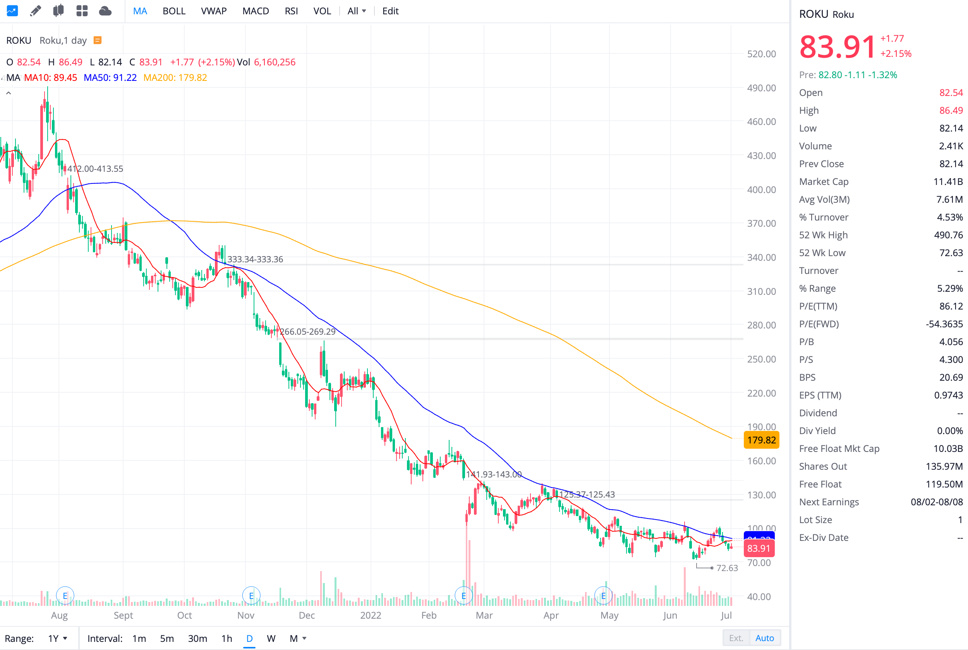This screenshot has width=968, height=650.
Task: Select the pencil drawing tool
Action: point(36,11)
